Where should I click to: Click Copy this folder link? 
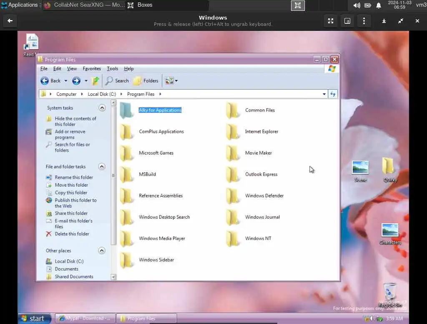pos(71,192)
